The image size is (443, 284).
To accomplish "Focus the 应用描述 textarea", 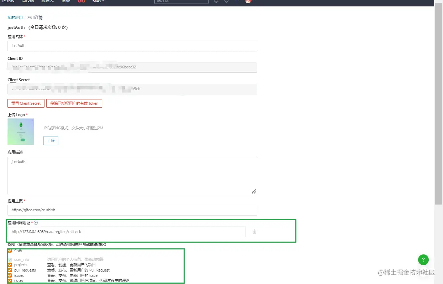I will pyautogui.click(x=132, y=175).
